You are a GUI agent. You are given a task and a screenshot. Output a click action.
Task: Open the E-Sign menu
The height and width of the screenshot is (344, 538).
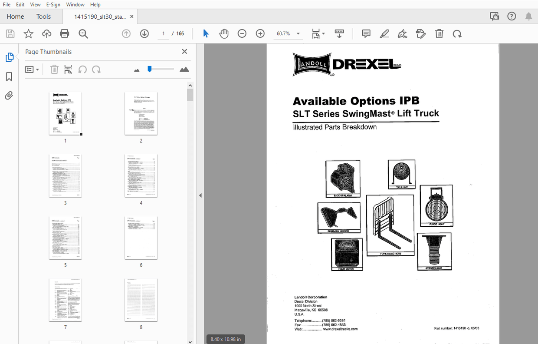coord(53,4)
